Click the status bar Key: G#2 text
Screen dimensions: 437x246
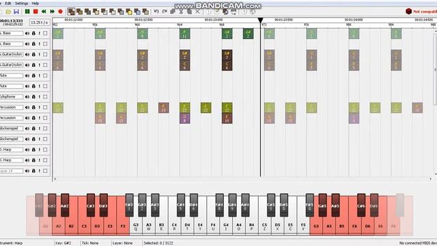tap(64, 243)
